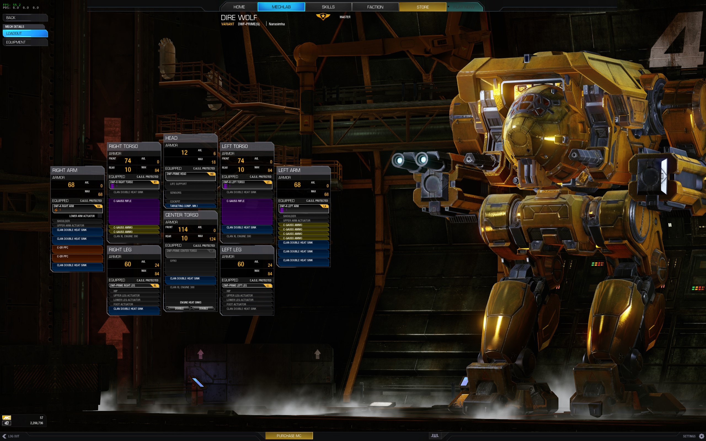Open the Play Now dropdown arrow
The width and height of the screenshot is (706, 441).
point(448,7)
